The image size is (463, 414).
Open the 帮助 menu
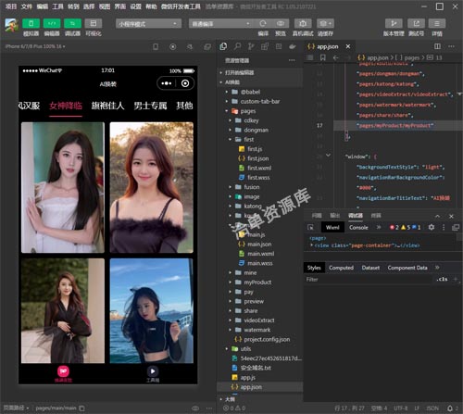(151, 6)
